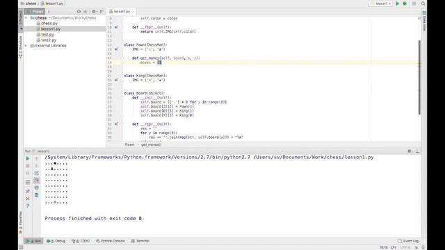Hide the Run panel with the hide icon
This screenshot has height=250, width=445.
[417, 151]
